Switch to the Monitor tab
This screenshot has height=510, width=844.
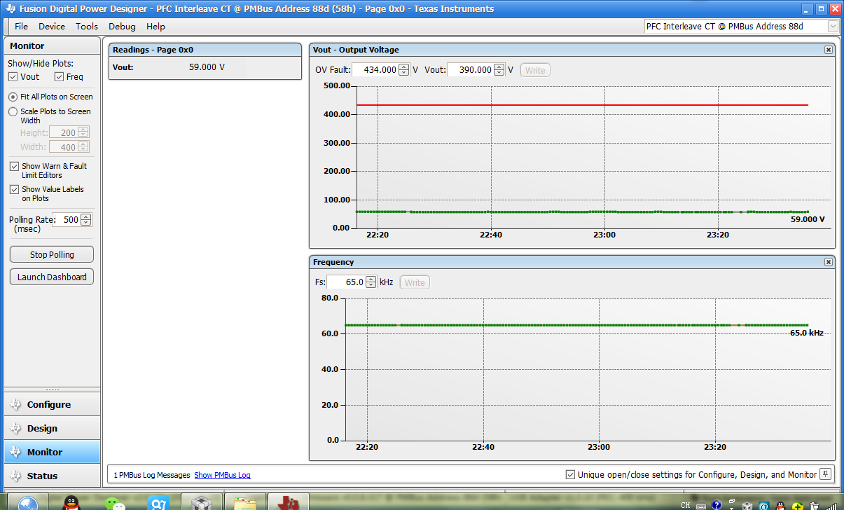(52, 452)
